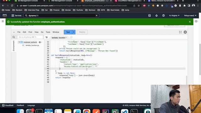Open the notifications bell

156,15
